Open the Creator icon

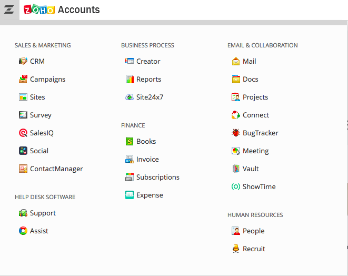click(130, 61)
